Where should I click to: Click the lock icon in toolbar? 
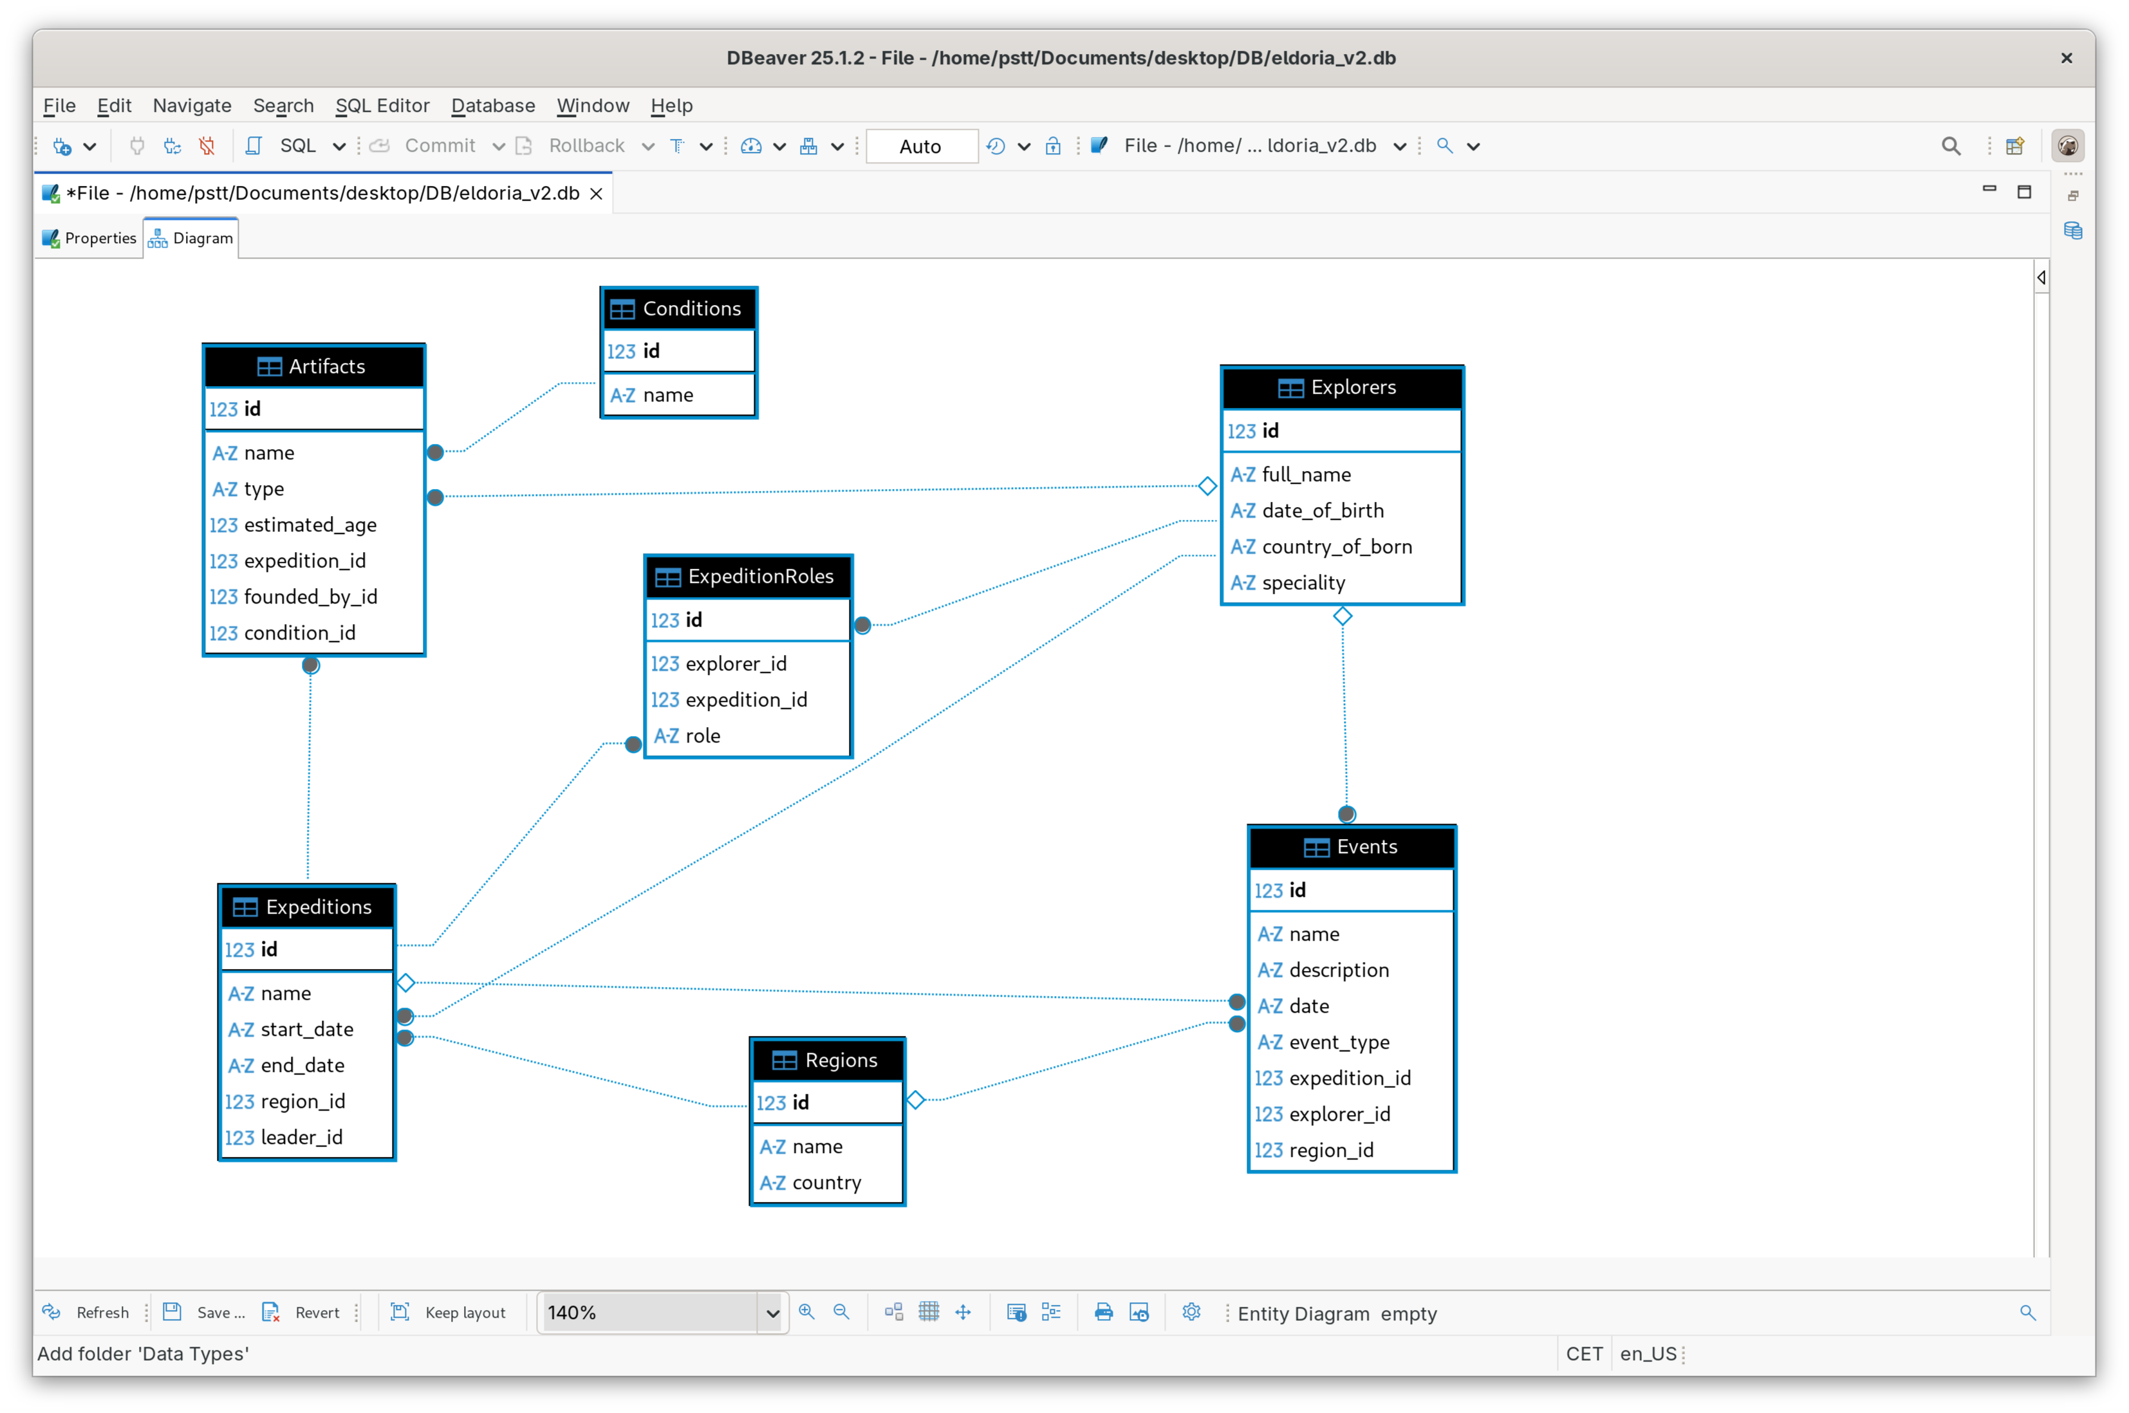click(1053, 146)
